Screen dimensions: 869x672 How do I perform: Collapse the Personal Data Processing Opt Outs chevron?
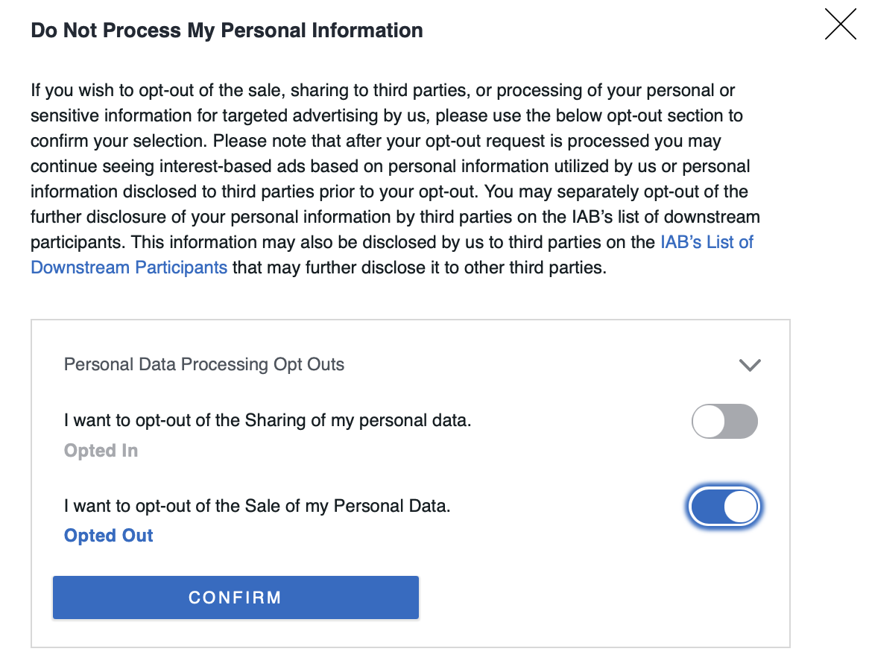click(749, 365)
